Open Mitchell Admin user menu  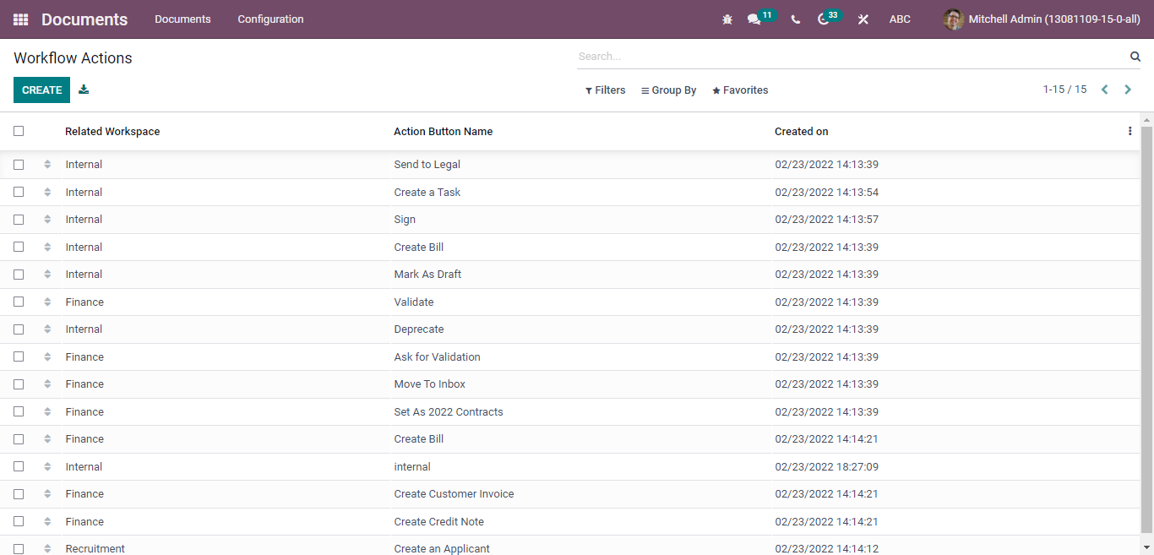(1042, 19)
